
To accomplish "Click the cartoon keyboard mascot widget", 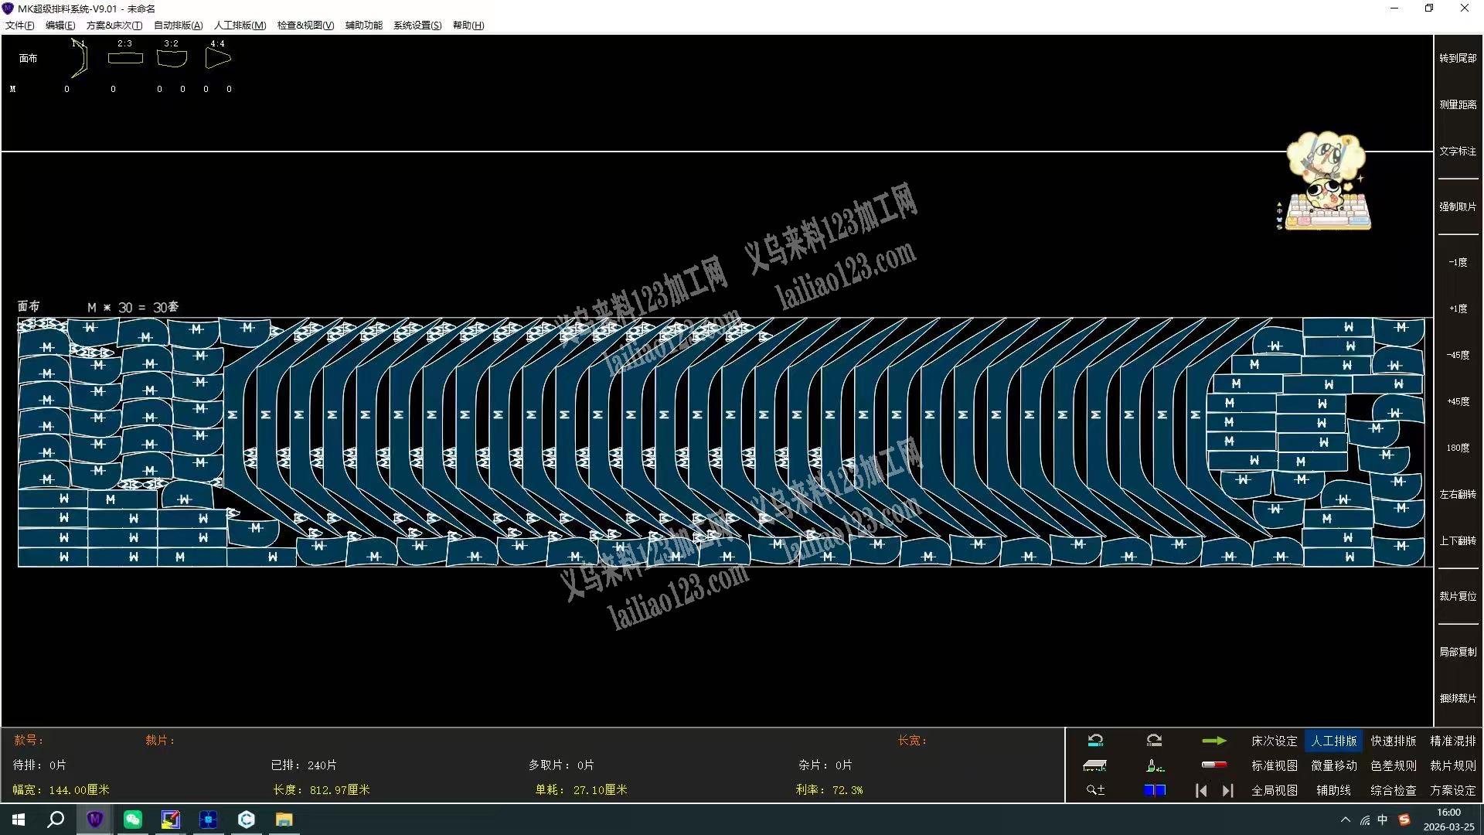I will [1326, 182].
